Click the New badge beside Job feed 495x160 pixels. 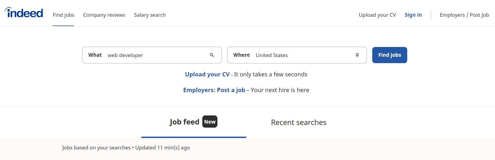pos(210,122)
